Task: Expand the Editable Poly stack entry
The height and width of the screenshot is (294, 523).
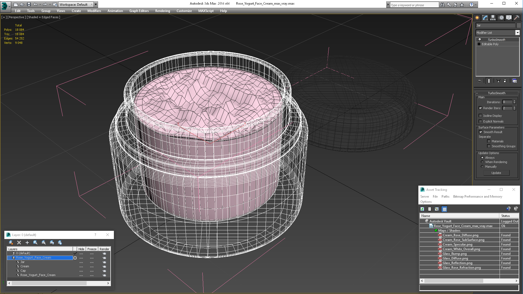Action: [479, 44]
